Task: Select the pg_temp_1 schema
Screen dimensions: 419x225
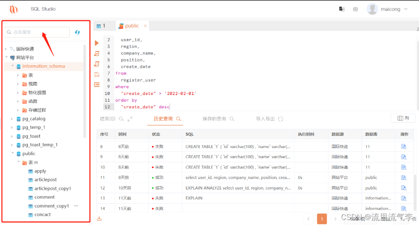Action: (34, 128)
